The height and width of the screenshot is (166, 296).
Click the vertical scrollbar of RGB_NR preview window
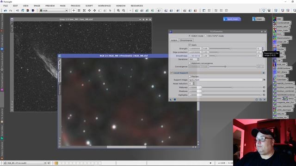198,106
